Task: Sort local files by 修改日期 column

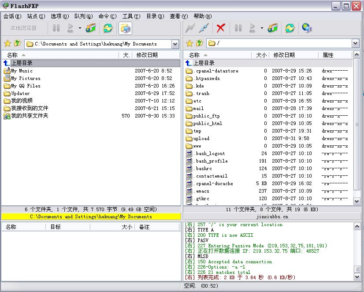Action: click(x=156, y=55)
